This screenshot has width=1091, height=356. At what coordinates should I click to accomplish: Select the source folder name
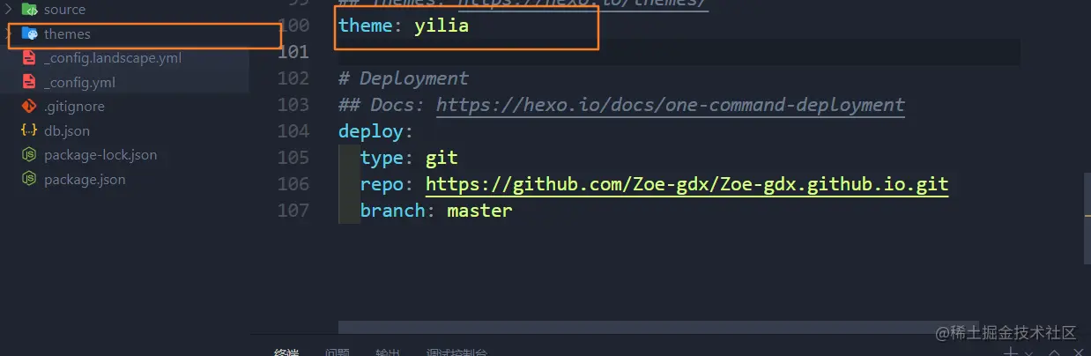click(64, 10)
